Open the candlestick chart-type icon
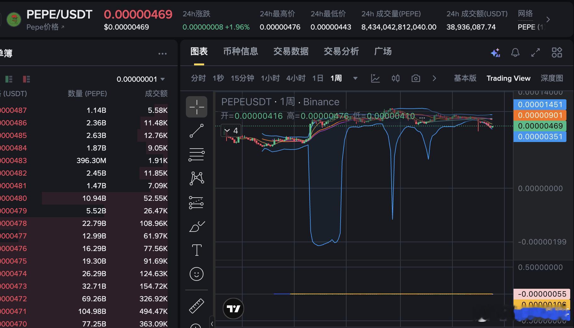The height and width of the screenshot is (328, 574). tap(396, 78)
